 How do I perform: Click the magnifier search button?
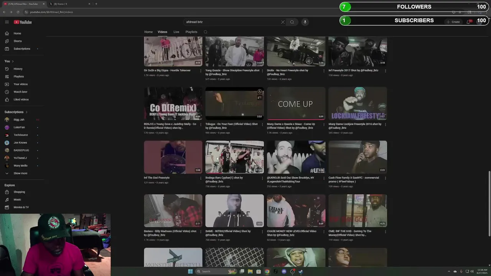[292, 22]
